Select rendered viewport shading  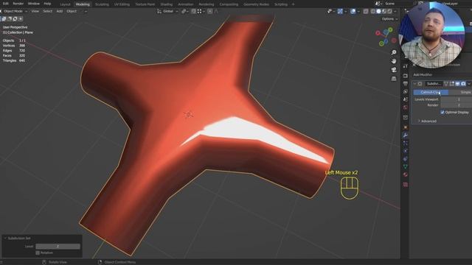[x=389, y=11]
